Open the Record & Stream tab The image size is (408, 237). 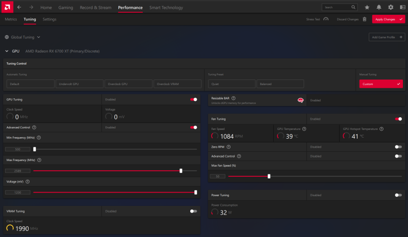95,8
